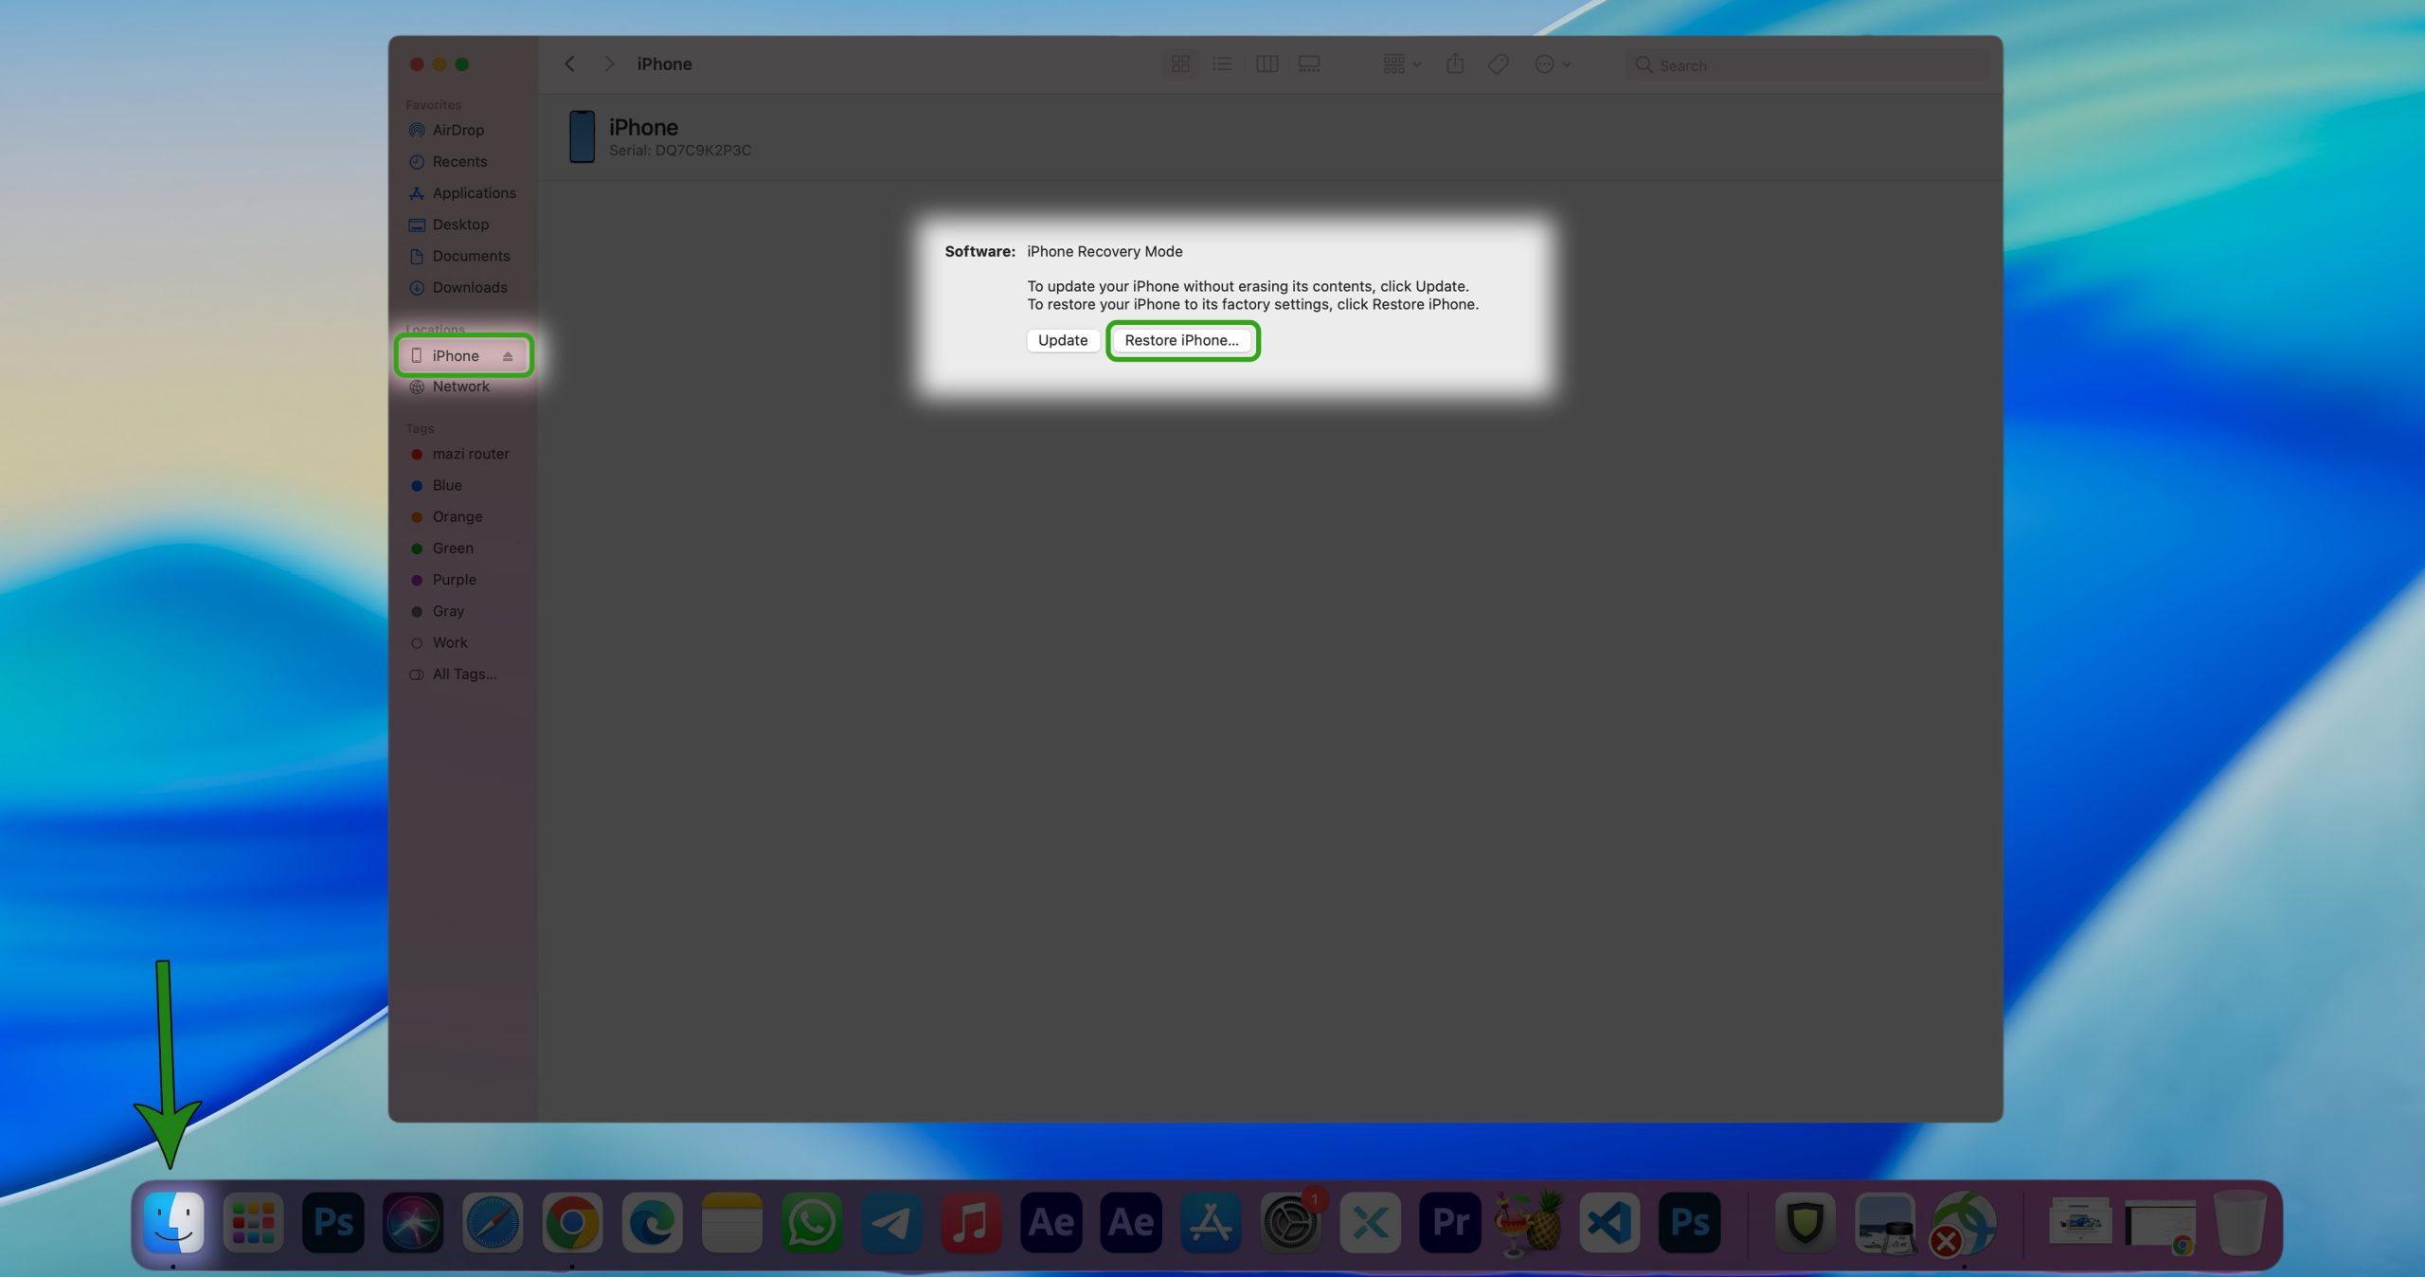This screenshot has width=2425, height=1277.
Task: Open Downloads in the sidebar
Action: click(469, 287)
